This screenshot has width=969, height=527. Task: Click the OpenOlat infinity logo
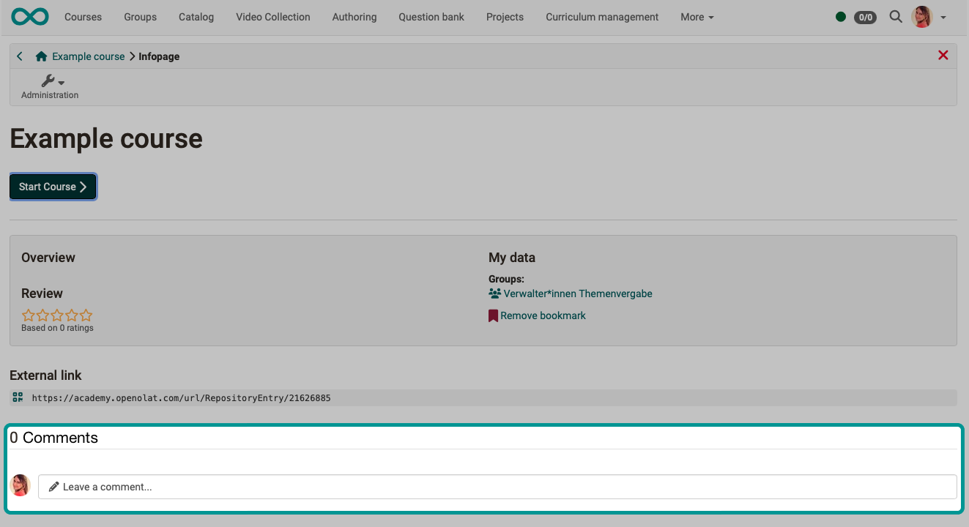pos(29,15)
